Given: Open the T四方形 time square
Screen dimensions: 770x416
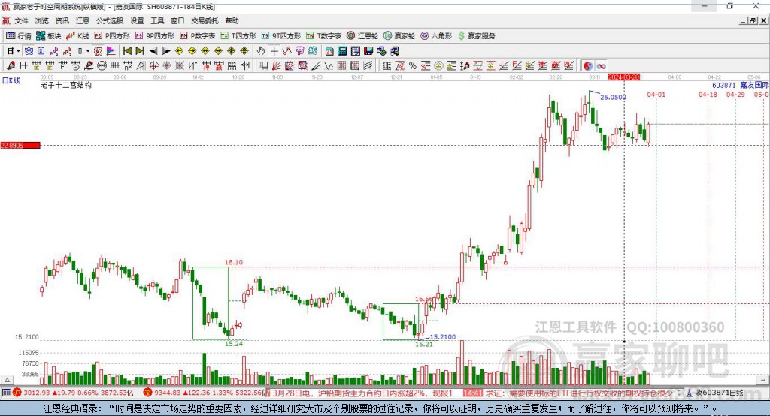Looking at the screenshot, I should (x=238, y=36).
